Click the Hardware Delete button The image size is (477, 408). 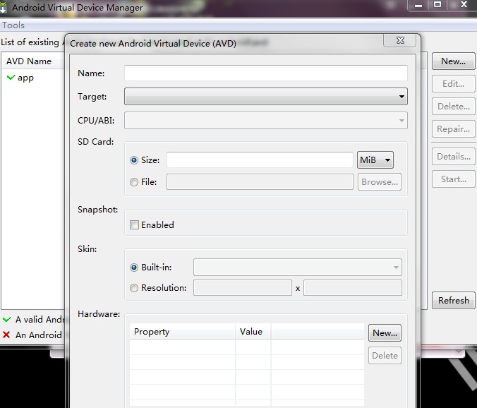[x=385, y=355]
